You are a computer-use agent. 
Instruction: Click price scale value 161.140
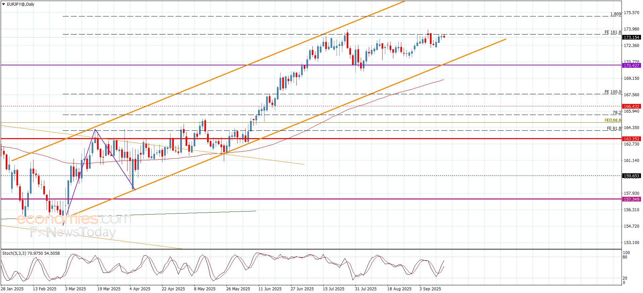click(x=631, y=161)
